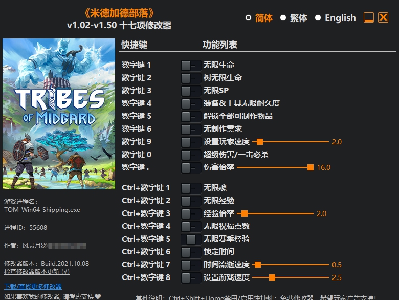Select the 繁体 language option
399x300 pixels.
[x=283, y=18]
